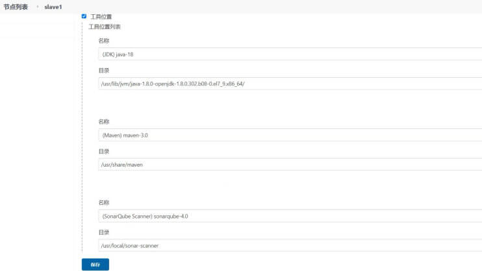Click the 工具位置 checkbox label text
The height and width of the screenshot is (271, 482).
101,17
